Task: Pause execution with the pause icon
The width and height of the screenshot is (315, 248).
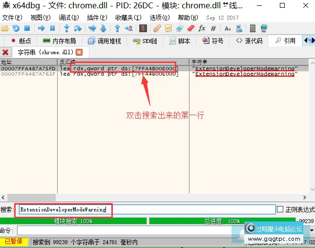Action: coord(52,28)
